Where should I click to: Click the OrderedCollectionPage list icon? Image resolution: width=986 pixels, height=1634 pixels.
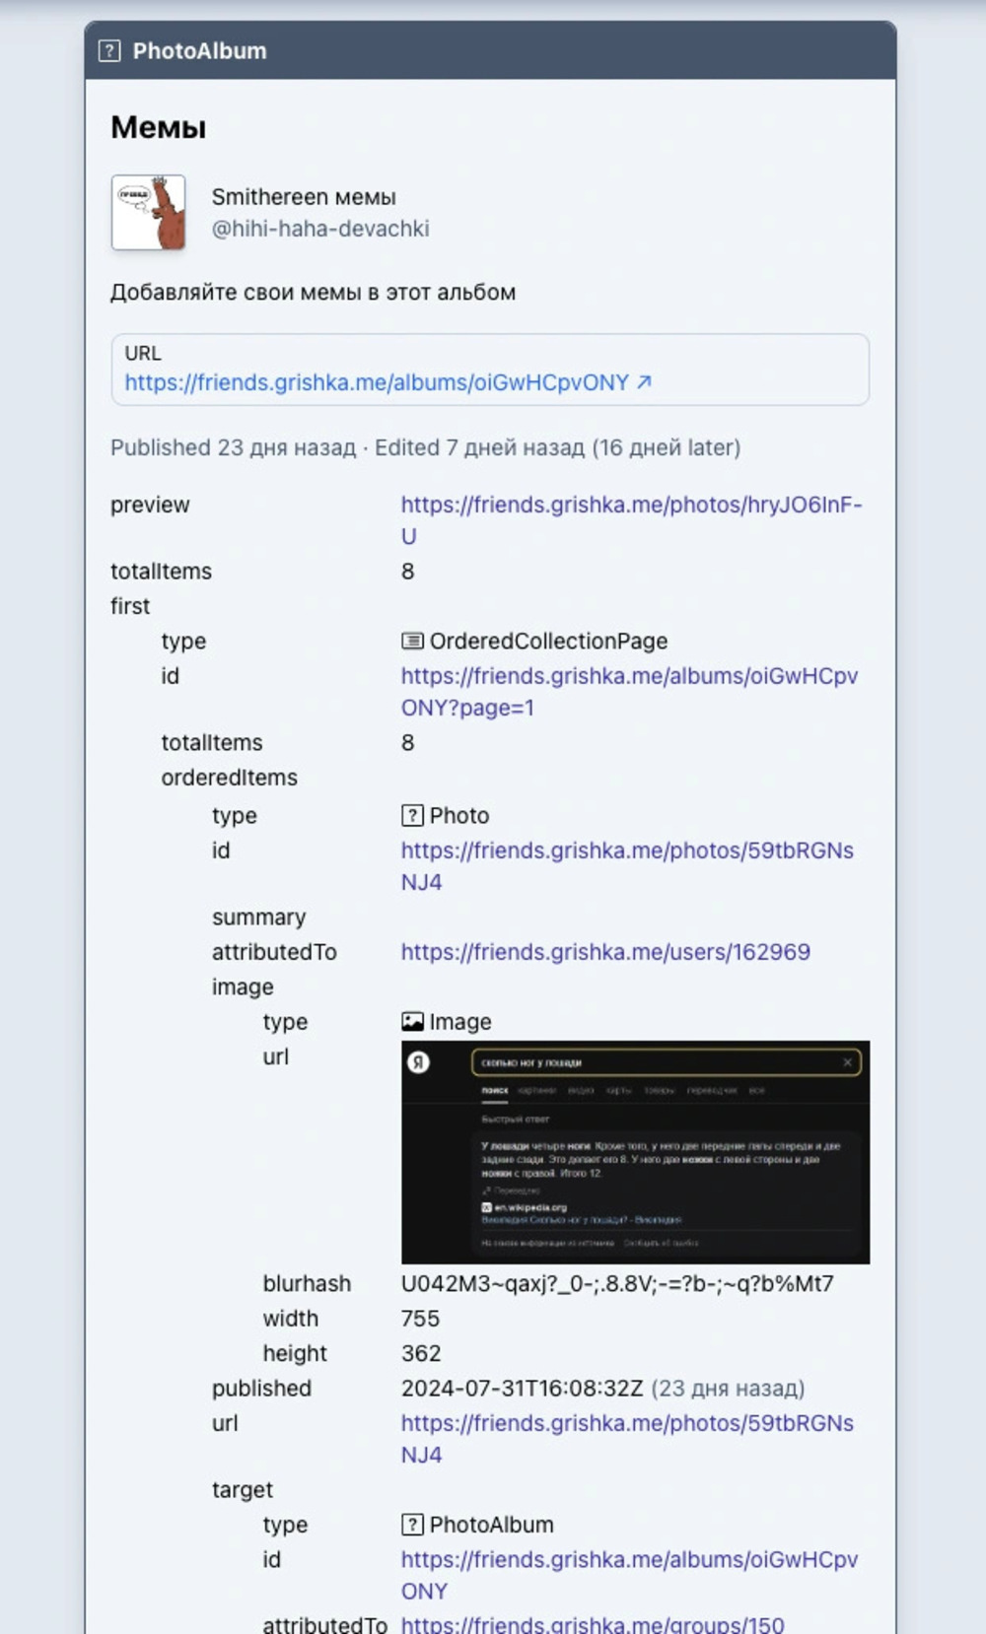click(412, 642)
